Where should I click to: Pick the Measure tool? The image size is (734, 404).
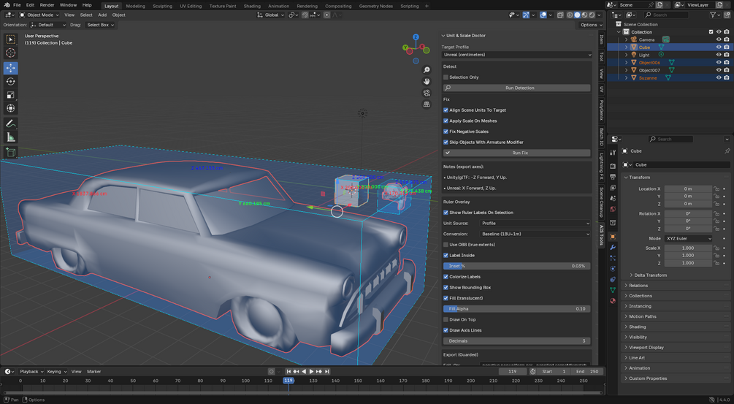[10, 137]
